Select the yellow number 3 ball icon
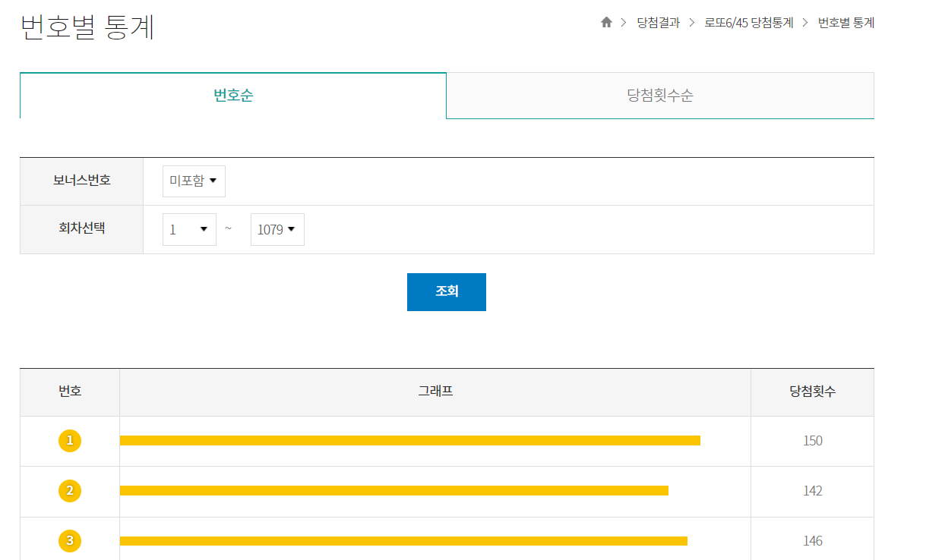This screenshot has height=560, width=926. point(70,540)
